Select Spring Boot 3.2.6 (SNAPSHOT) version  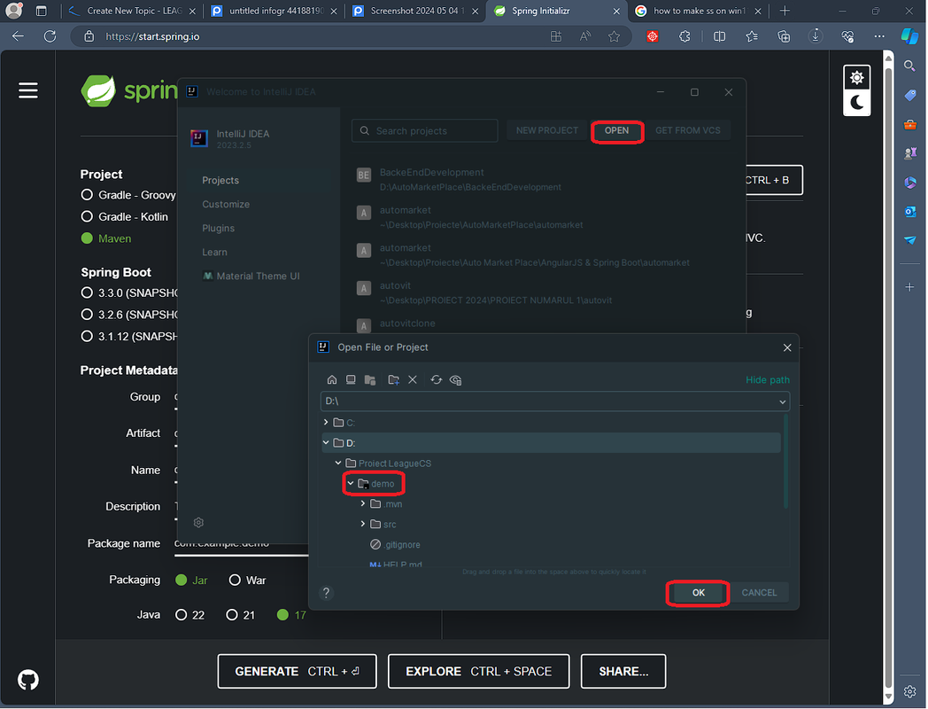point(87,315)
